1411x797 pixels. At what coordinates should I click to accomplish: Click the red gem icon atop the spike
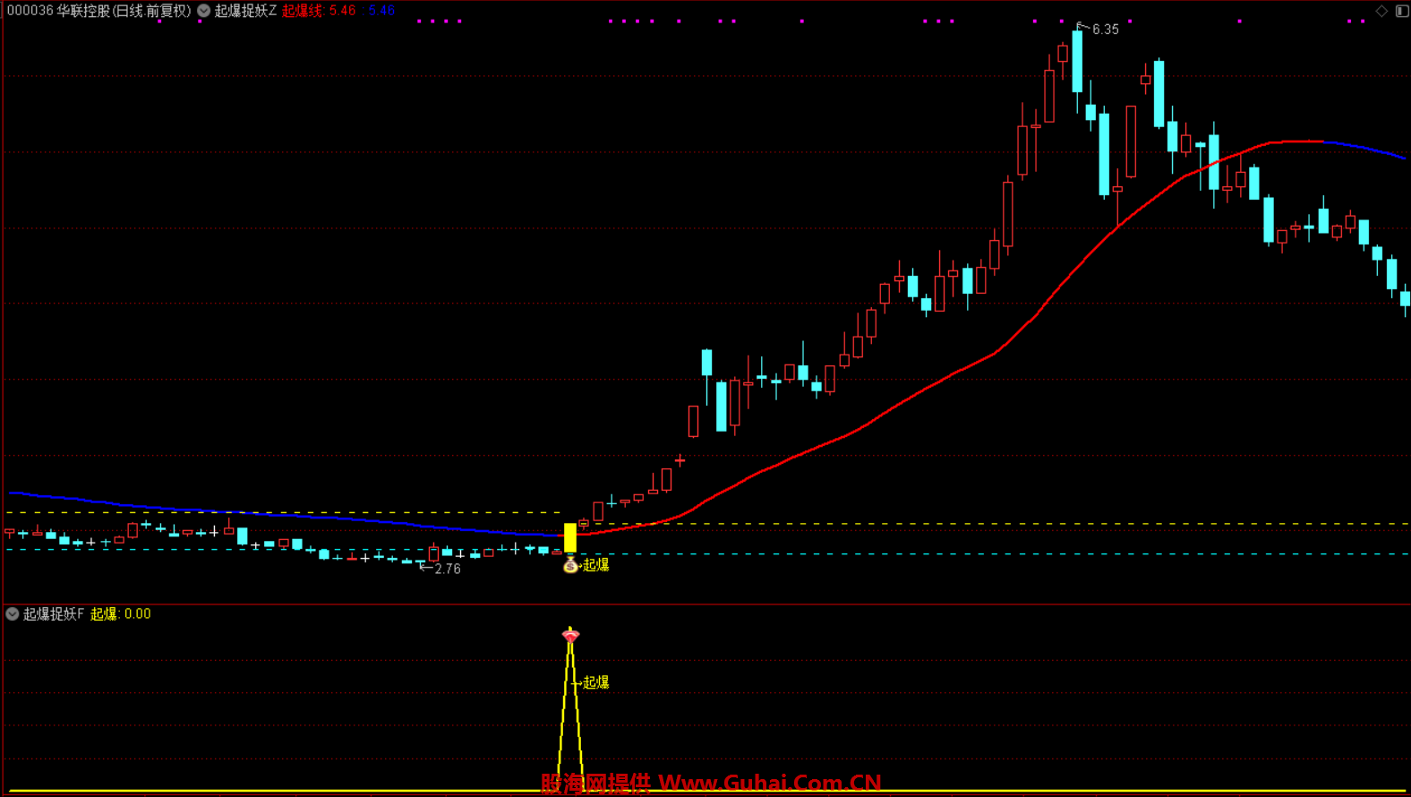pos(570,636)
